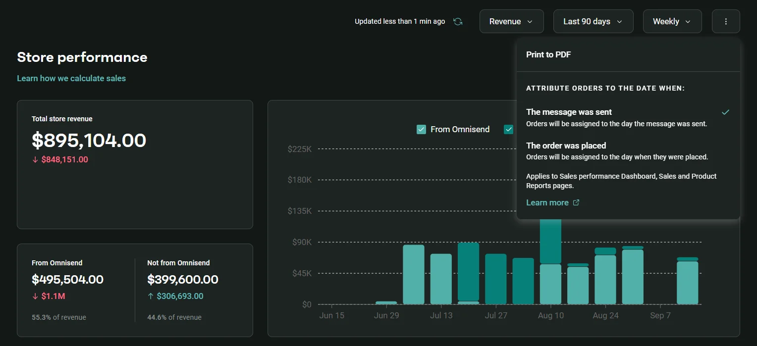Click the $90K y-axis label
The width and height of the screenshot is (757, 346).
(x=302, y=242)
